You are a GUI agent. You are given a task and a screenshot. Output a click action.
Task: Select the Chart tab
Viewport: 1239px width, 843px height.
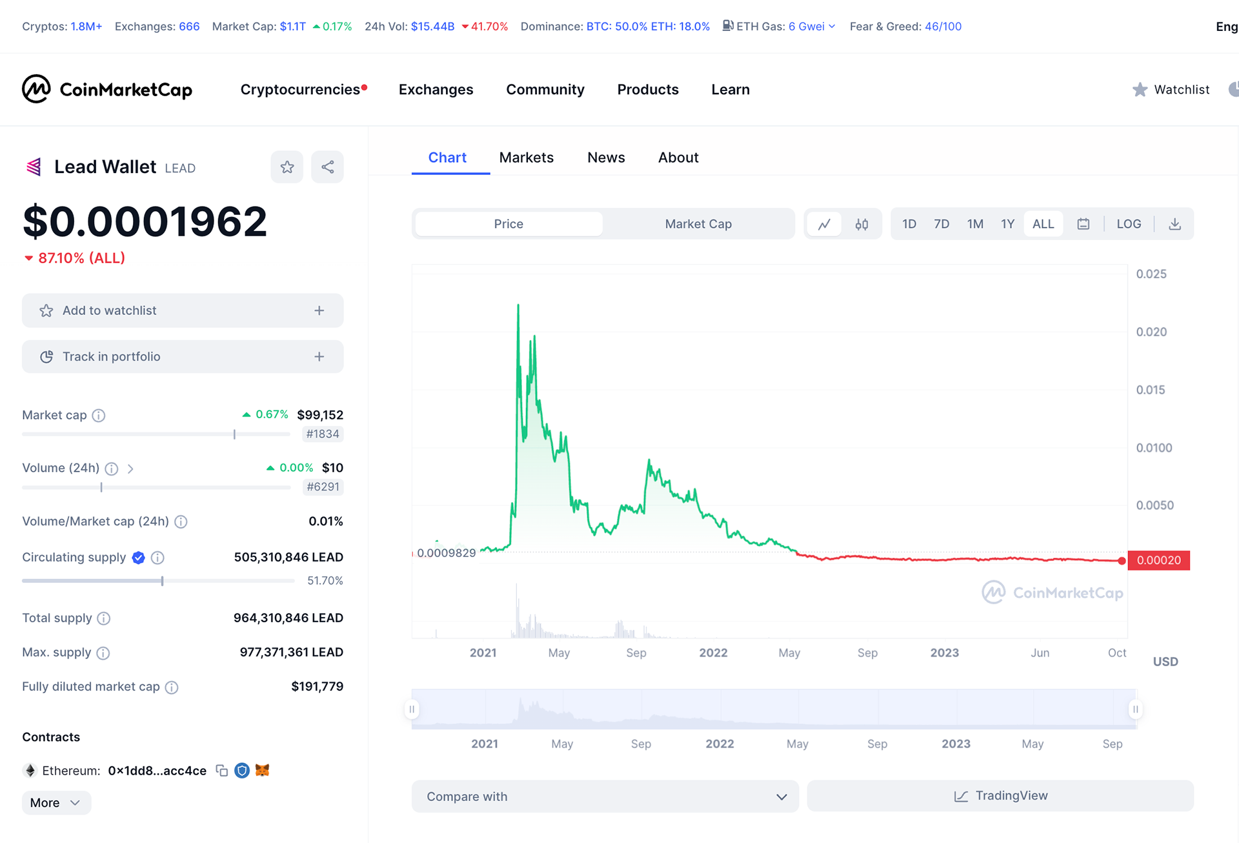(x=447, y=157)
